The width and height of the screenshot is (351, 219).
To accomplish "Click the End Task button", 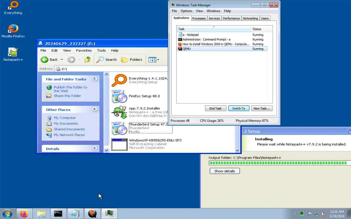I will pyautogui.click(x=216, y=108).
